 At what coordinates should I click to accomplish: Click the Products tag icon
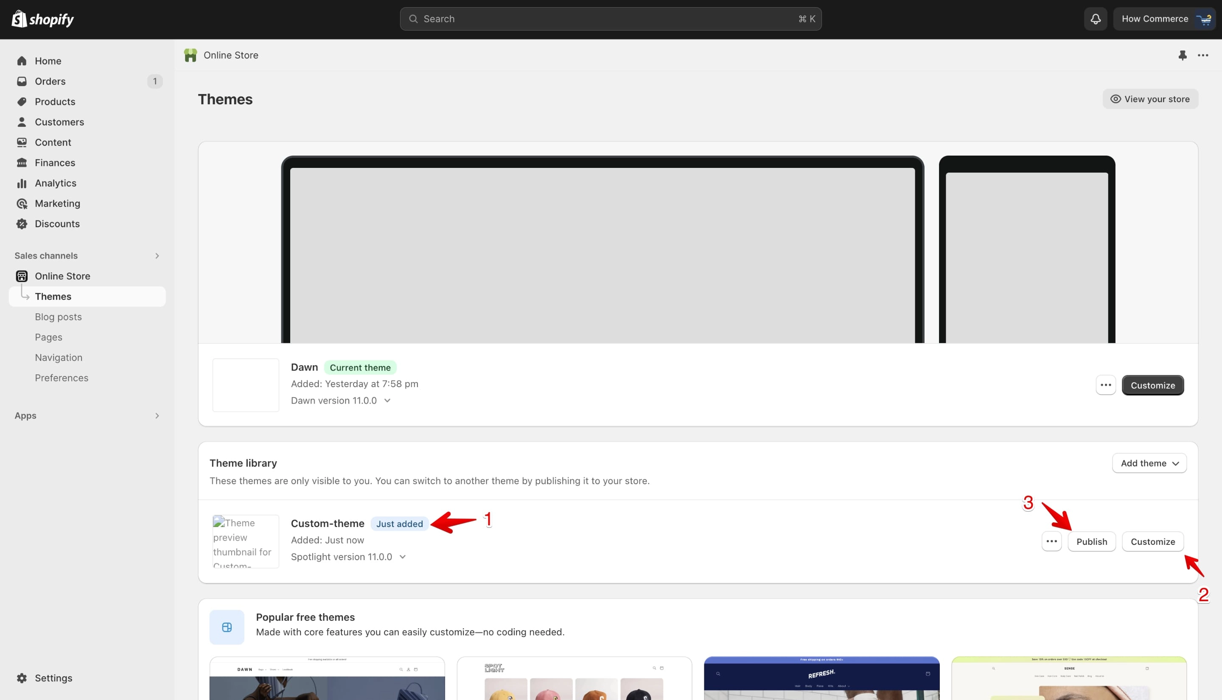tap(22, 101)
